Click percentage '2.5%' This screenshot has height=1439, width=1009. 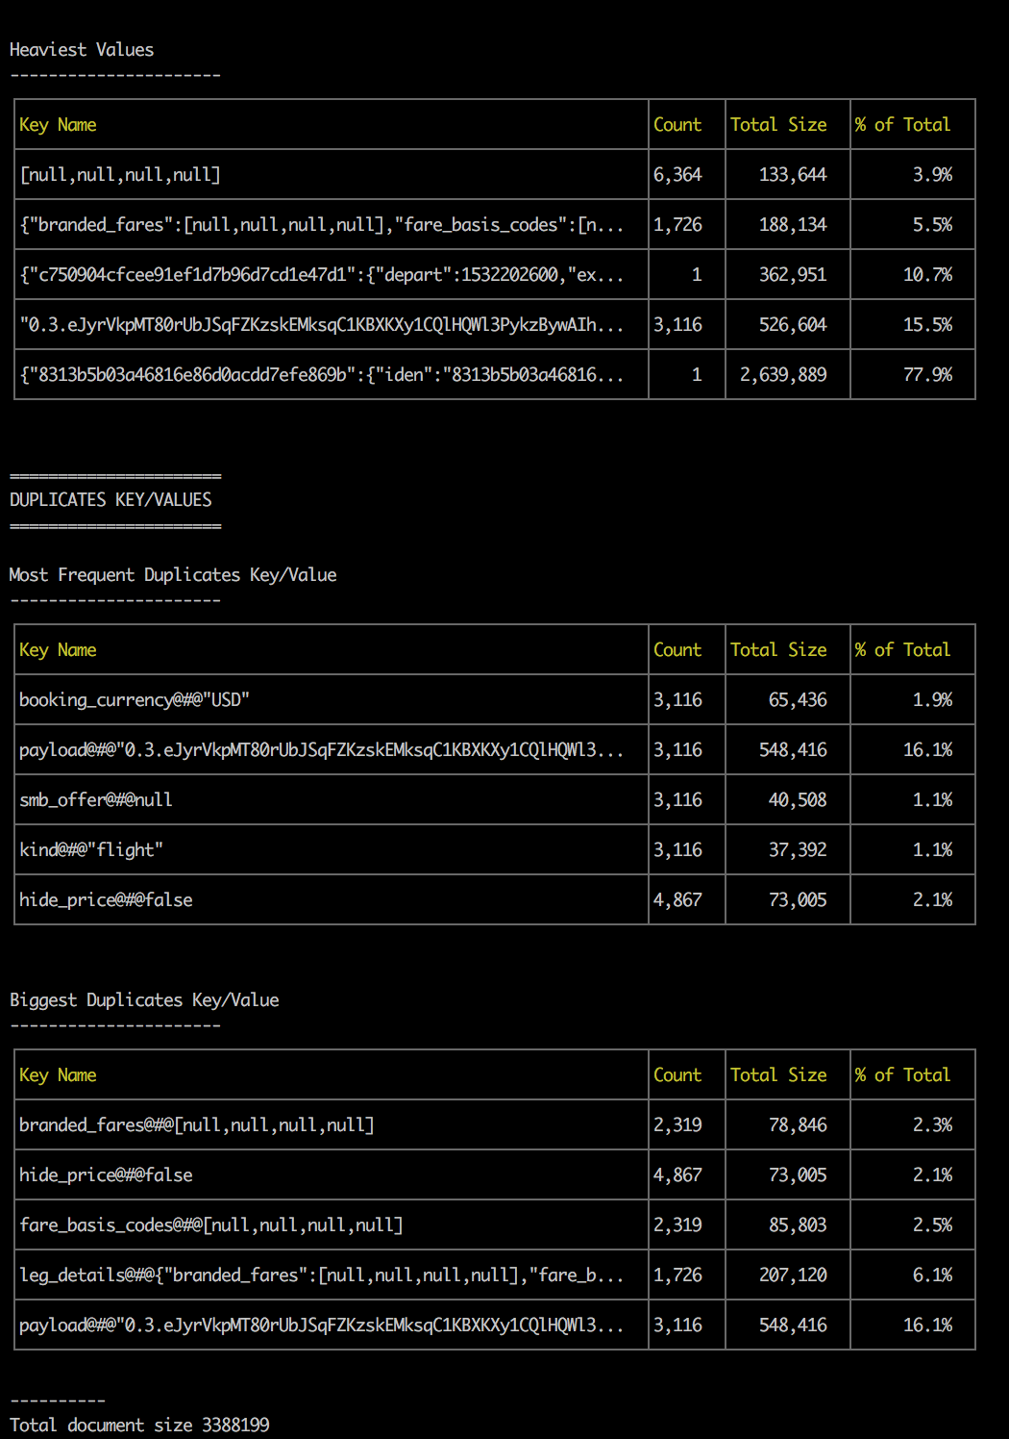(x=932, y=1225)
